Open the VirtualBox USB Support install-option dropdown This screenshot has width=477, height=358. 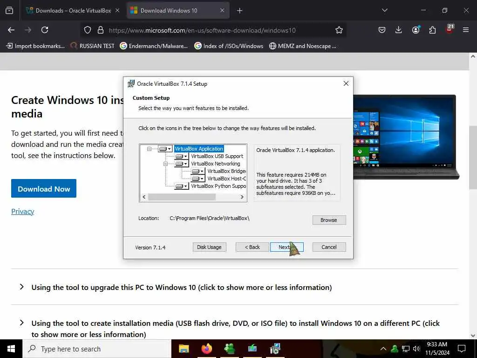tap(181, 156)
